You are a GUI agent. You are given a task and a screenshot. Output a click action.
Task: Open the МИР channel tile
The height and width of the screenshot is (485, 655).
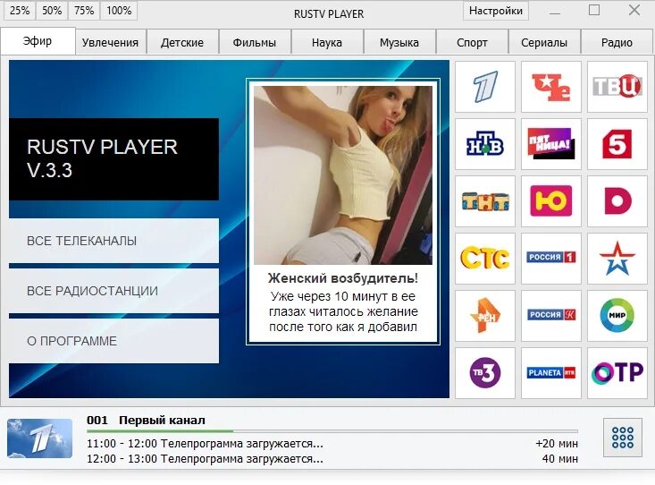[x=617, y=316]
